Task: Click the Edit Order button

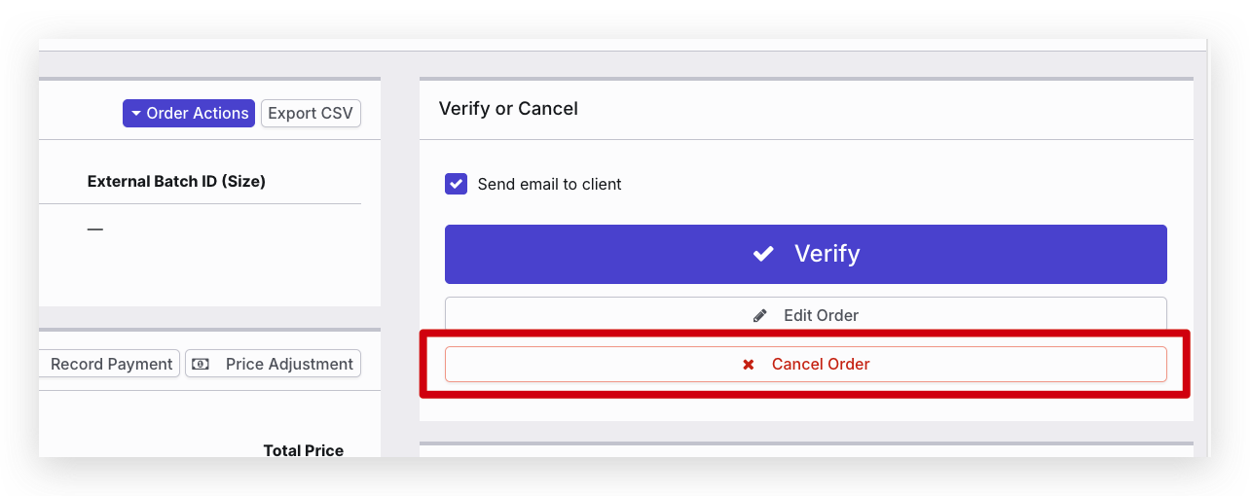Action: 805,315
